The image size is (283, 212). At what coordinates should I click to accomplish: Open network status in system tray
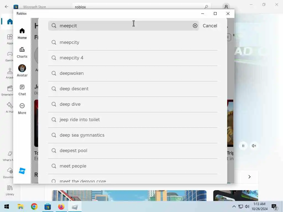tap(241, 206)
